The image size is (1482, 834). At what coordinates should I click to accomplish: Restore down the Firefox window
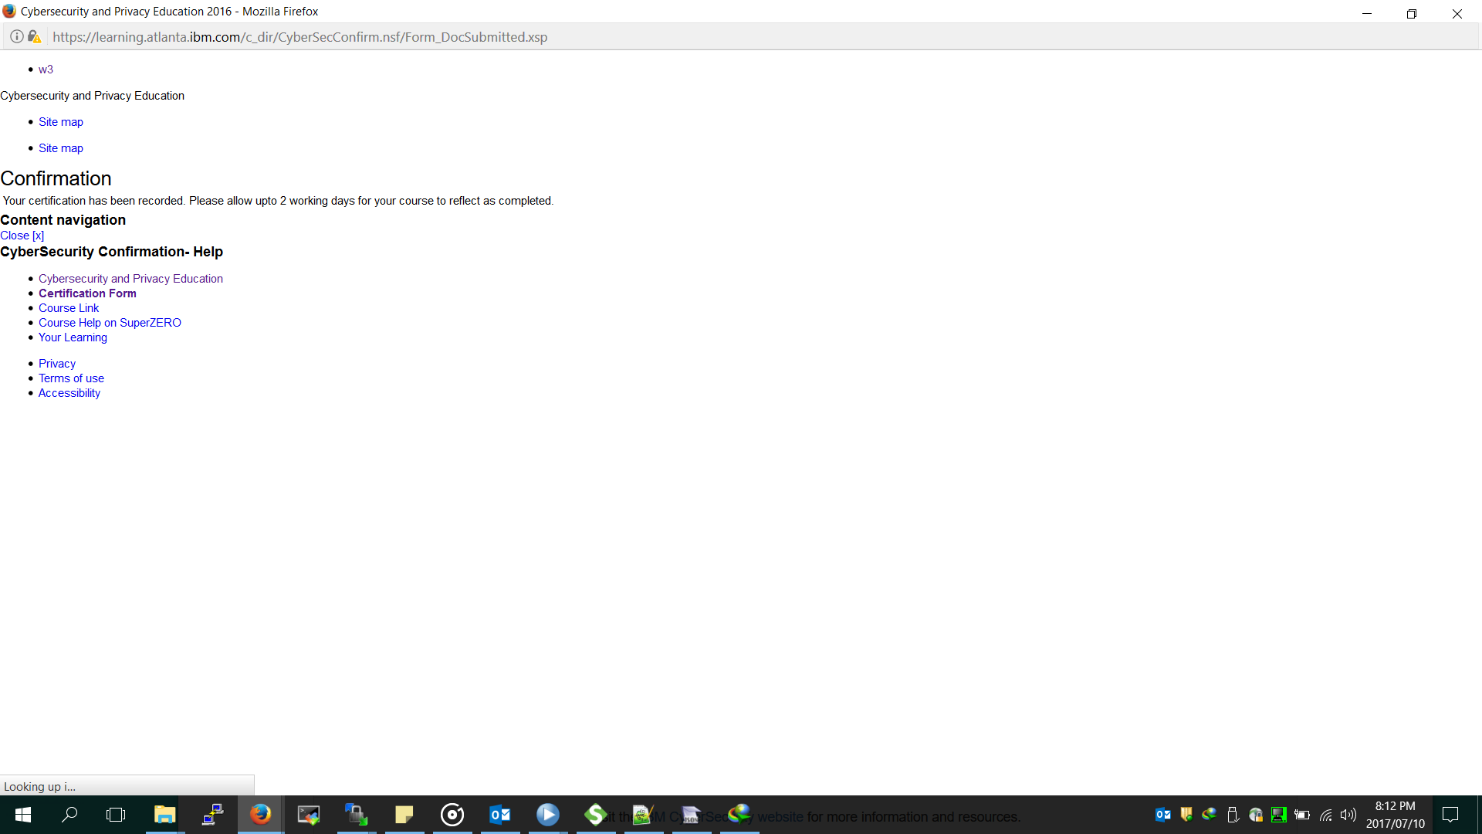1412,13
